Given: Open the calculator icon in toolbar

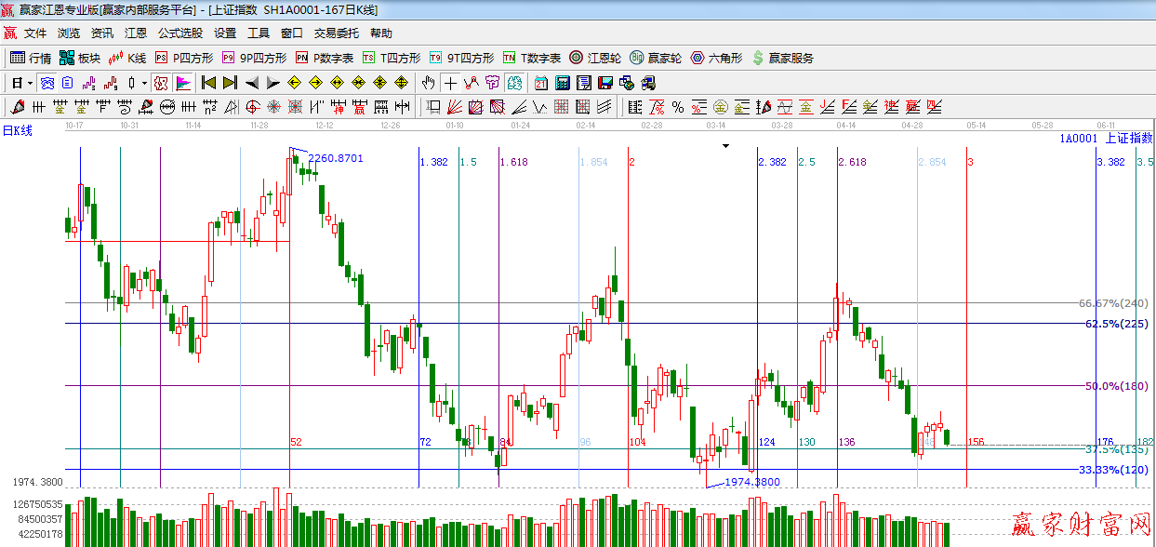Looking at the screenshot, I should 562,83.
